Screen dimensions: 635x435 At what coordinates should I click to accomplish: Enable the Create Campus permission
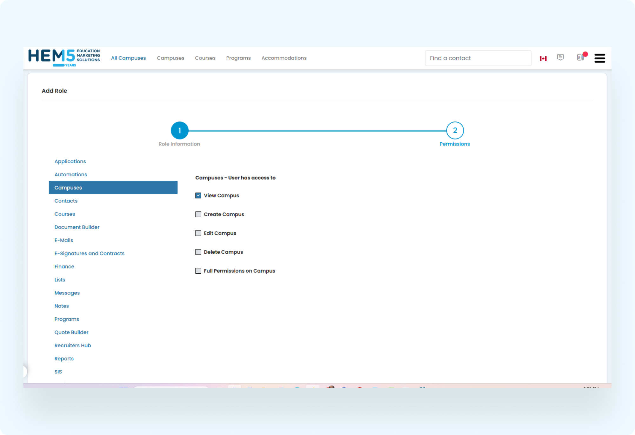tap(198, 214)
